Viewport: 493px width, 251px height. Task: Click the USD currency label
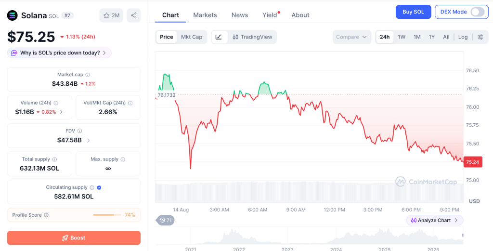(474, 201)
